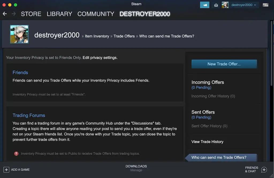Open the large destroyer2000 profile avatar
This screenshot has width=274, height=178.
[x=19, y=34]
